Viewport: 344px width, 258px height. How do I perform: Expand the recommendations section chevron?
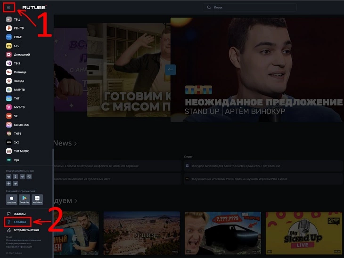click(x=76, y=201)
